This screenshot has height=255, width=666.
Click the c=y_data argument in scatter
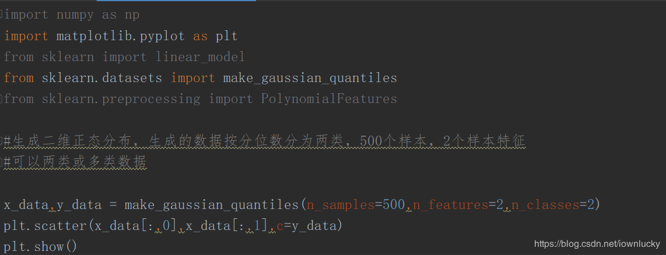click(x=309, y=226)
